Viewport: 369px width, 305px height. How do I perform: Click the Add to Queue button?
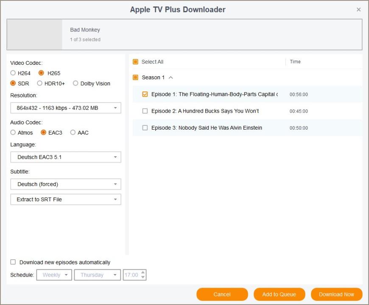(x=279, y=294)
